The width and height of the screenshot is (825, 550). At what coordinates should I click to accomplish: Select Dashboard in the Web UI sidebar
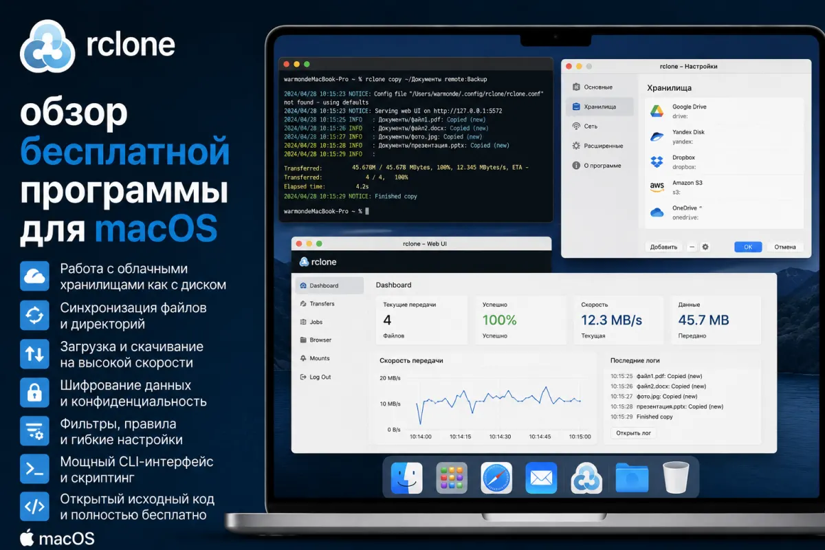(x=330, y=285)
